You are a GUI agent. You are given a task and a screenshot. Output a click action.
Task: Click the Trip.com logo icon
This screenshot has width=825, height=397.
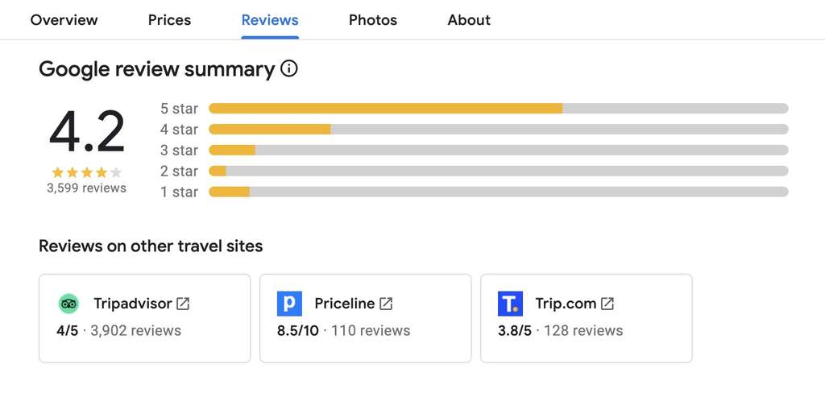510,304
